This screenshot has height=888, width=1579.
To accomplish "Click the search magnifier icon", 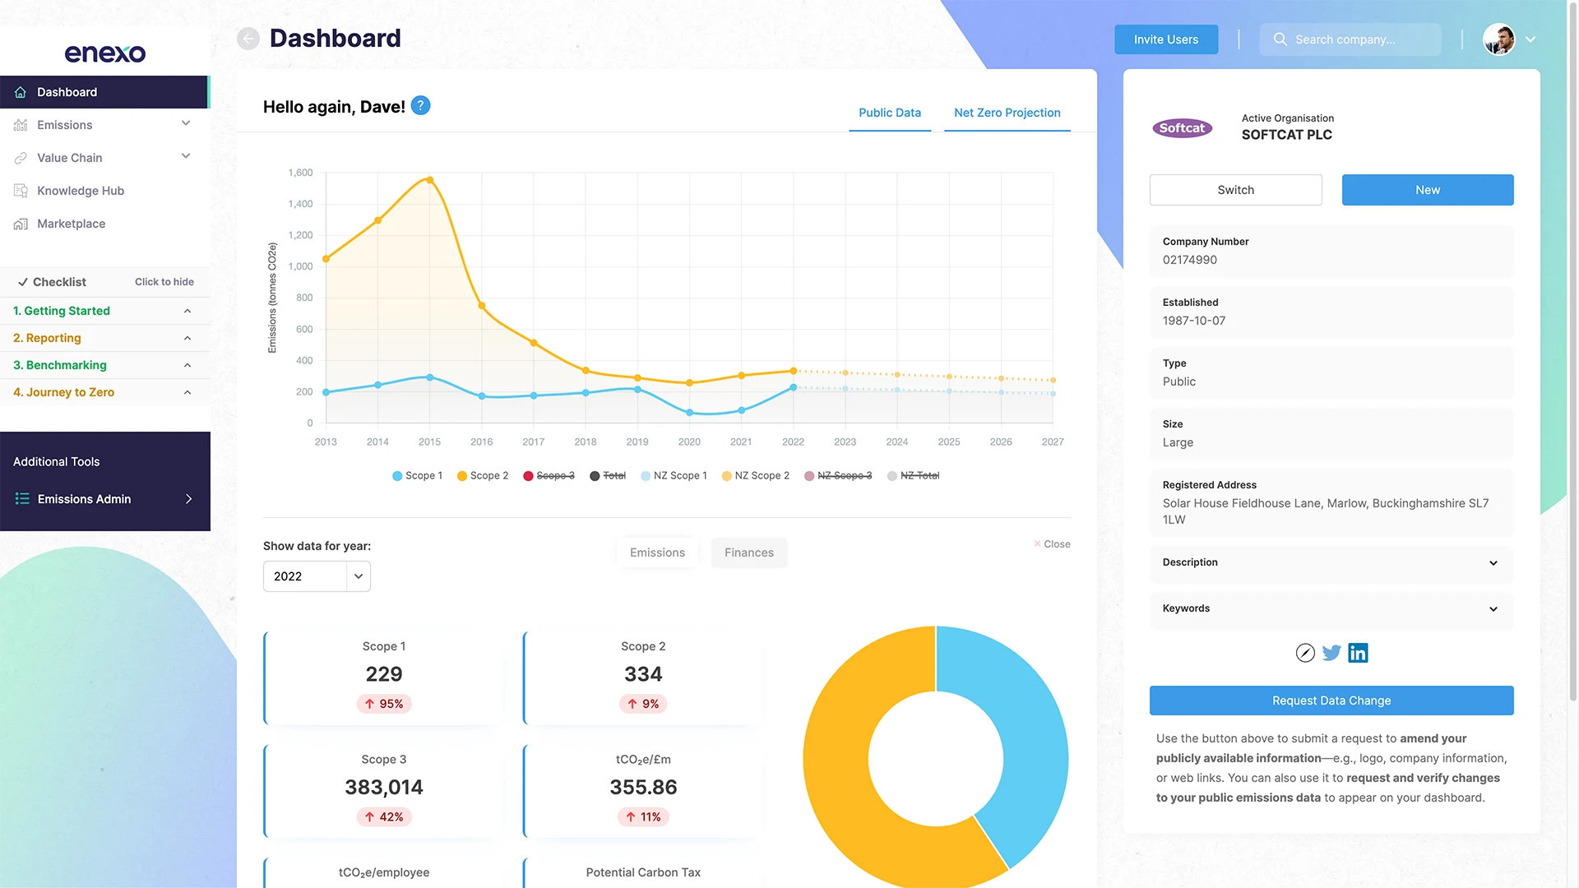I will 1280,39.
